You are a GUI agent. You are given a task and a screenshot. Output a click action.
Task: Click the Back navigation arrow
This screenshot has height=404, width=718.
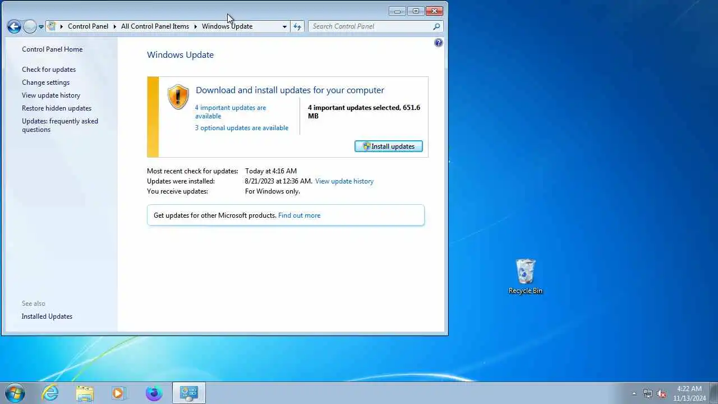tap(14, 26)
